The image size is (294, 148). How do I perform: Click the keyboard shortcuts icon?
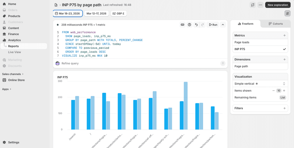[x=183, y=25]
